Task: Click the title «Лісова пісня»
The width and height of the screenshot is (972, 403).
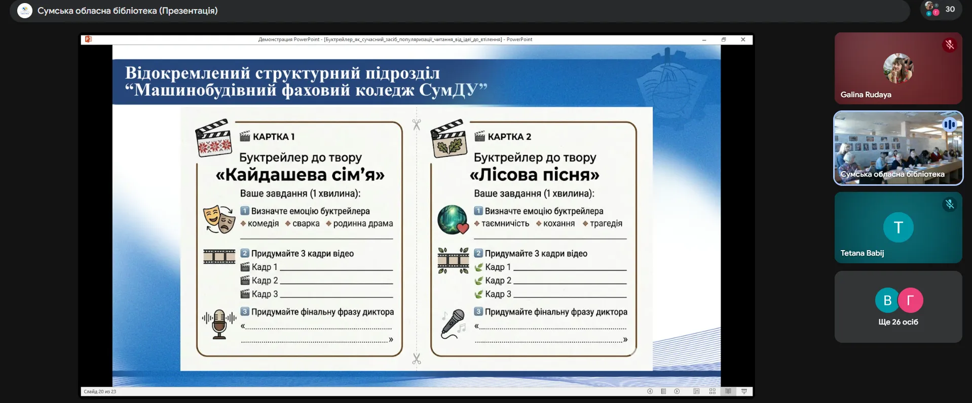Action: (x=534, y=175)
